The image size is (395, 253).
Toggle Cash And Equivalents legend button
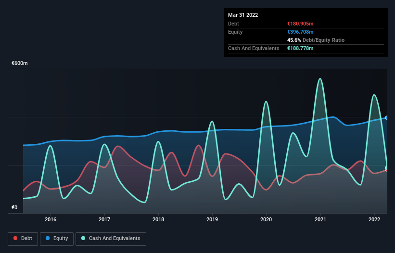click(x=111, y=239)
